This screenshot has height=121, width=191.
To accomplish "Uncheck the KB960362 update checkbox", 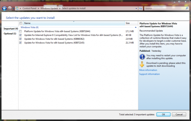I will (21, 39).
